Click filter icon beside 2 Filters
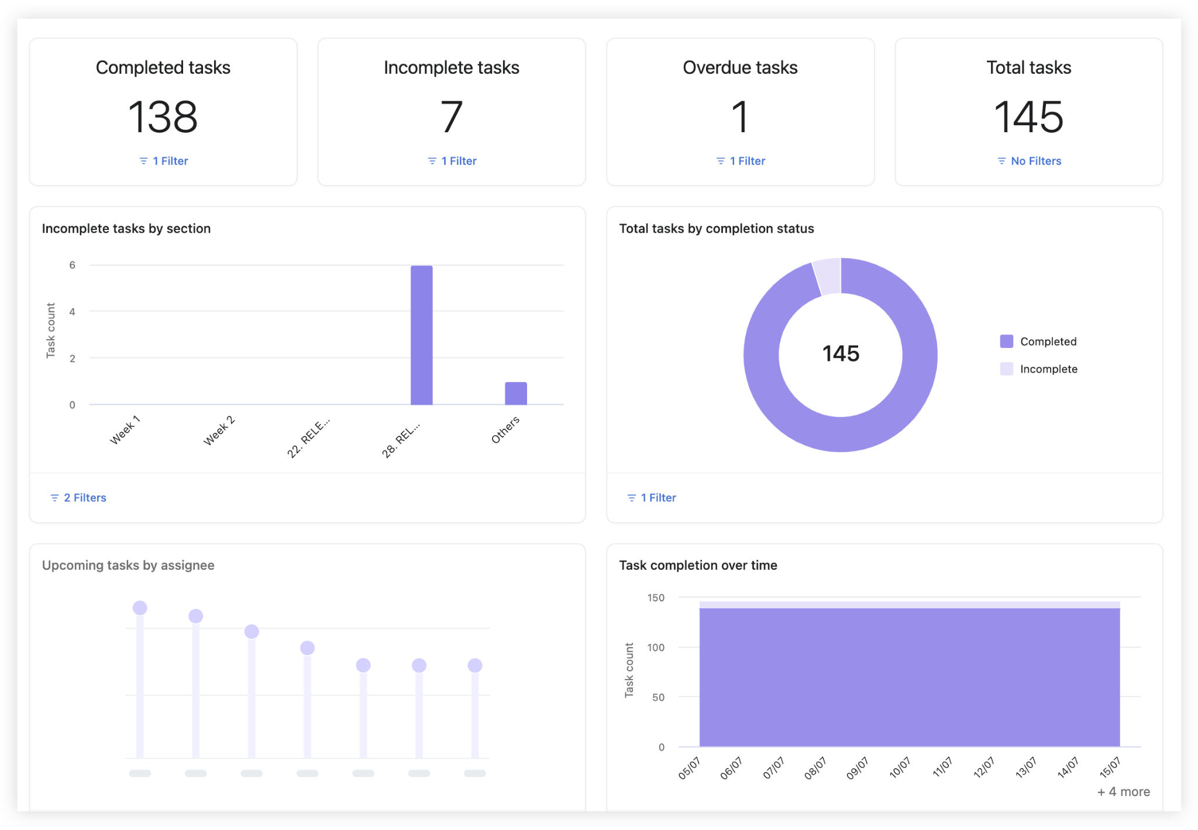 54,498
